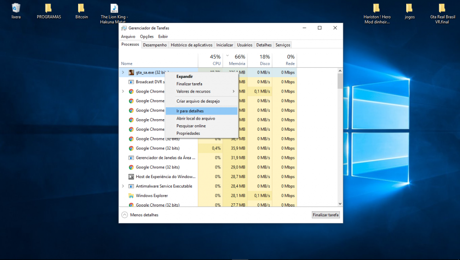The width and height of the screenshot is (460, 260).
Task: Maximize the Gerenciador de Tarefas window
Action: [320, 28]
